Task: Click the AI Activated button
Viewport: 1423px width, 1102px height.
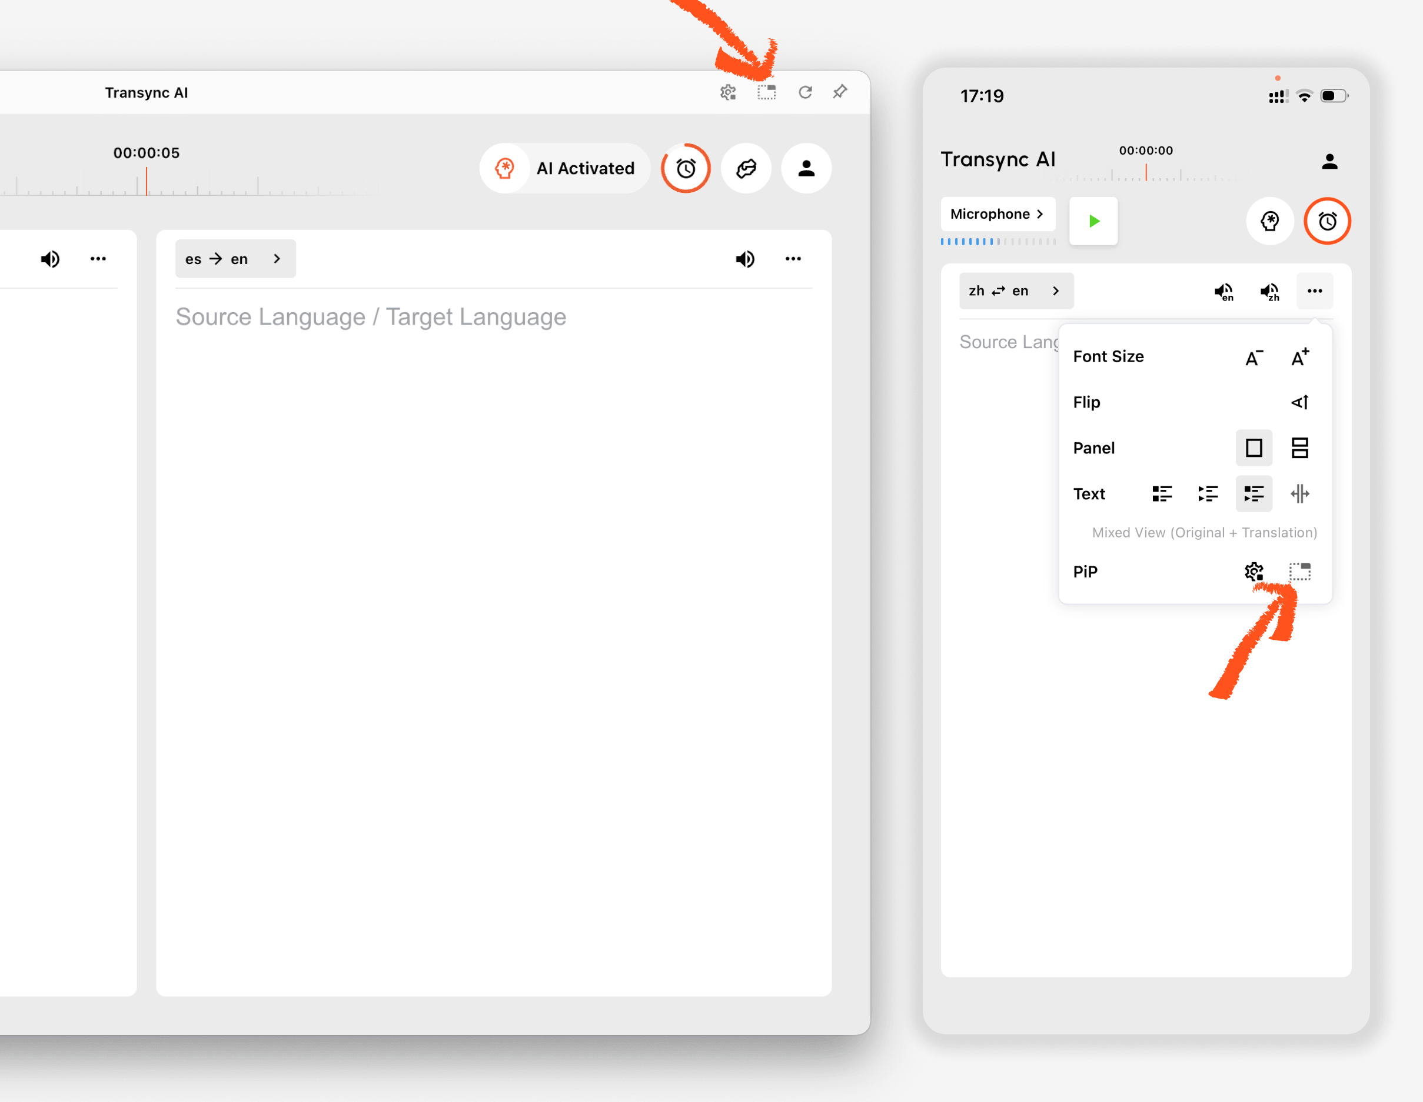Action: (x=565, y=169)
